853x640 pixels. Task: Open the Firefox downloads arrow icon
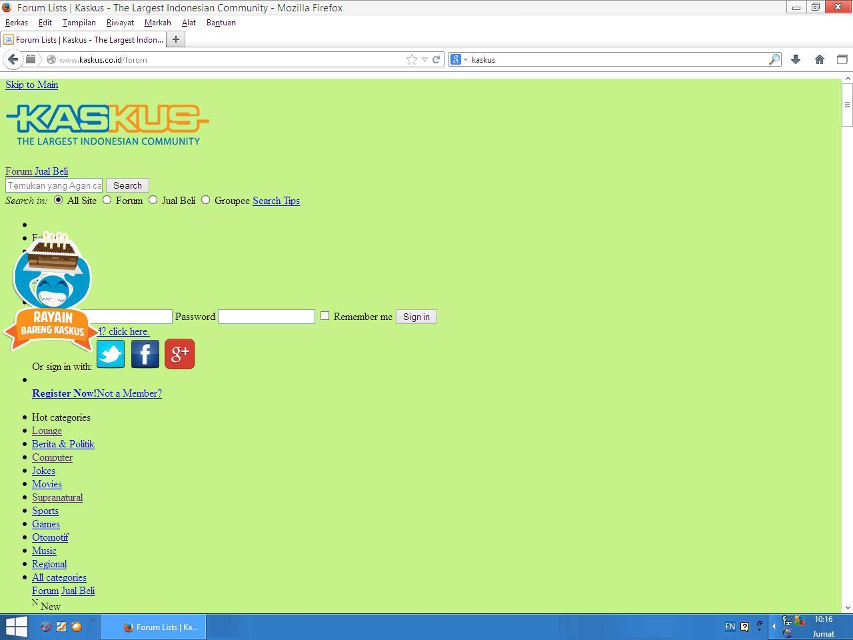(x=795, y=59)
